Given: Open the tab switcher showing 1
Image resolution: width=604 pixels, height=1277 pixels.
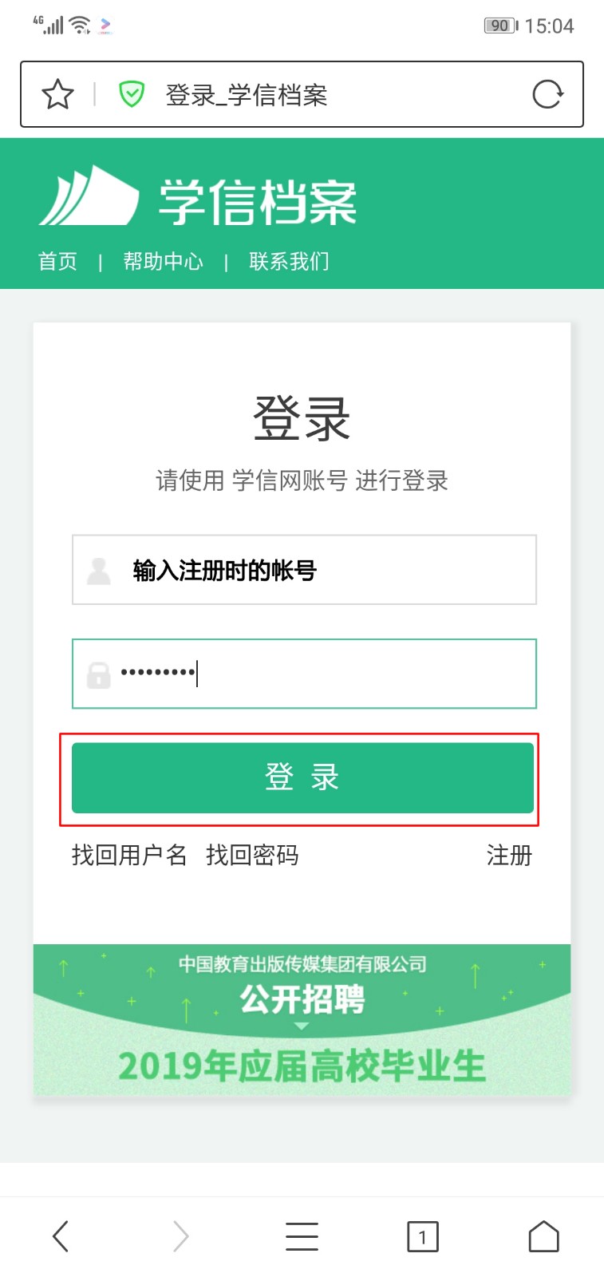Looking at the screenshot, I should click(x=423, y=1236).
